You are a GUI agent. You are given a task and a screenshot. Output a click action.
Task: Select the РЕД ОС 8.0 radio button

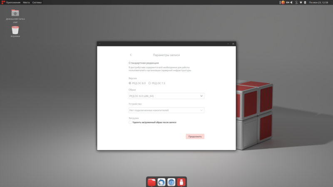click(130, 83)
